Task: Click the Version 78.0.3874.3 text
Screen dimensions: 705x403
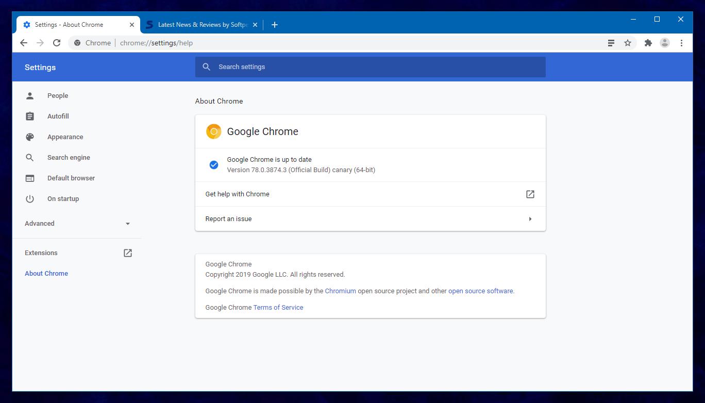Action: pyautogui.click(x=301, y=170)
